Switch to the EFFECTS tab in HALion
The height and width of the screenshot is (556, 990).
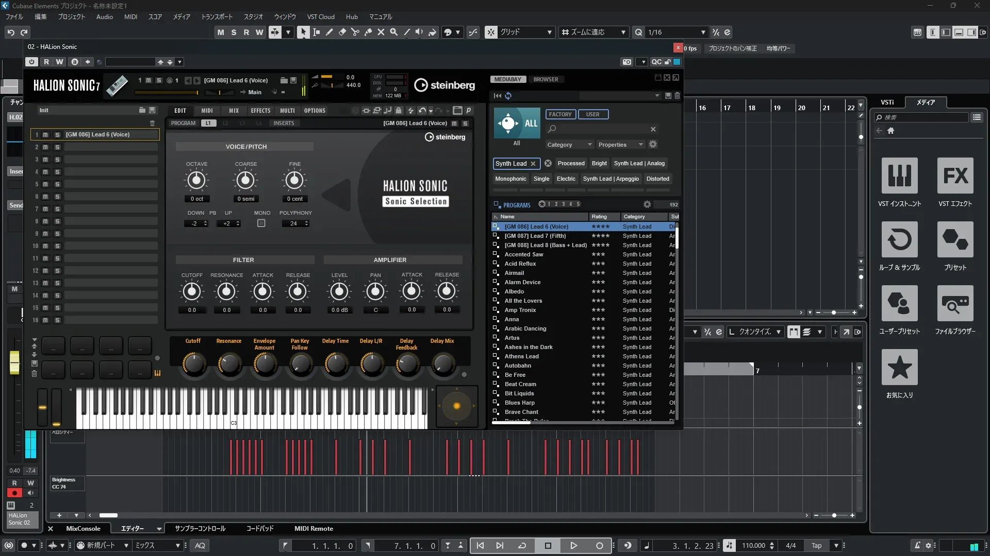coord(260,111)
